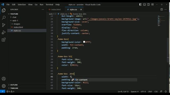This screenshot has width=170, height=95.
Task: Click style.css in the breadcrumb
Action: pyautogui.click(x=64, y=14)
